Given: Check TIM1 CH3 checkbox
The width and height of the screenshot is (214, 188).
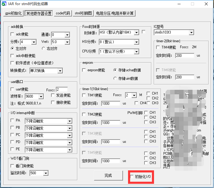Looking at the screenshot, I should pyautogui.click(x=148, y=103).
